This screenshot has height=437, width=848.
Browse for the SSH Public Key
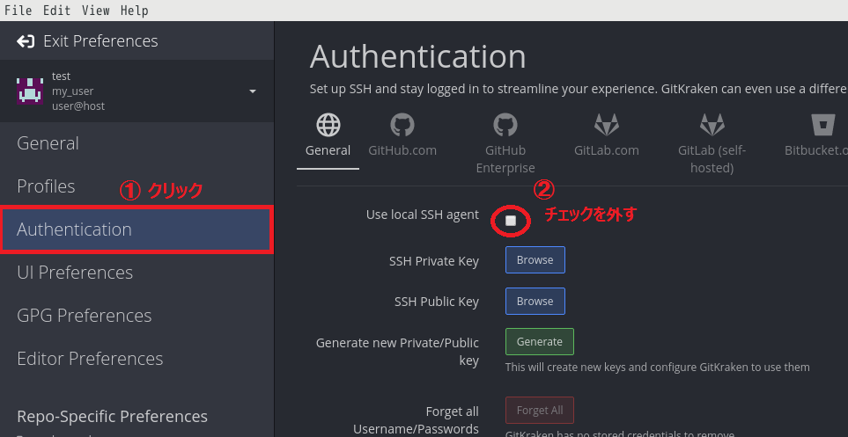click(535, 302)
